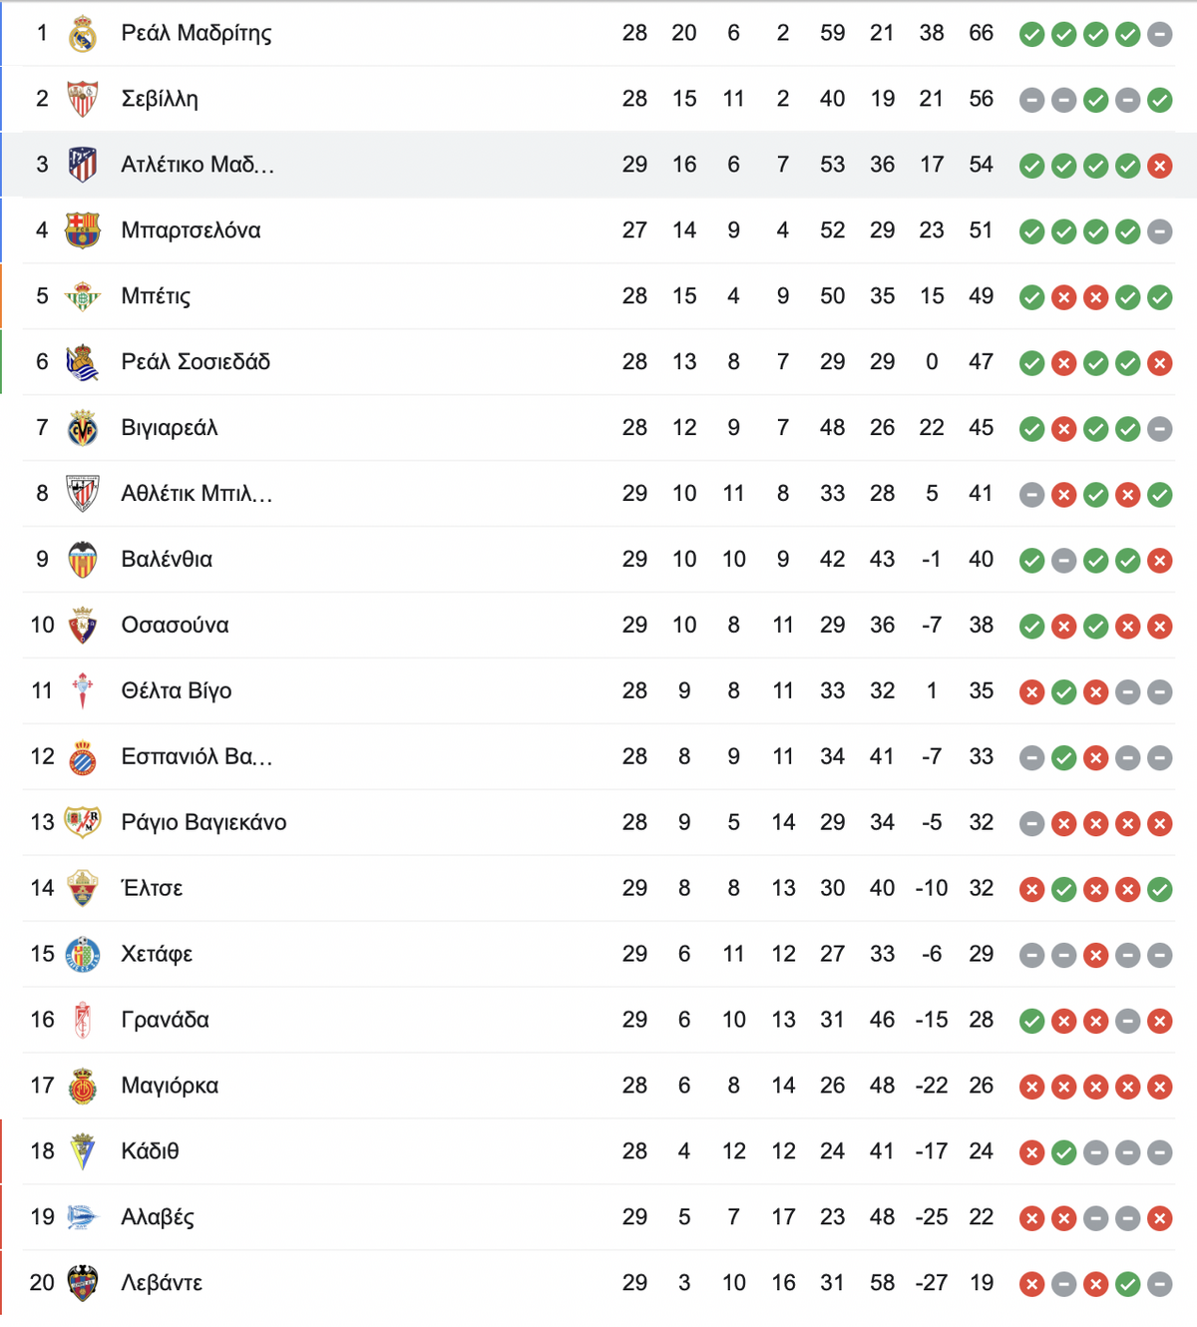
Task: Click Levante's green win form icon
Action: (x=1128, y=1285)
